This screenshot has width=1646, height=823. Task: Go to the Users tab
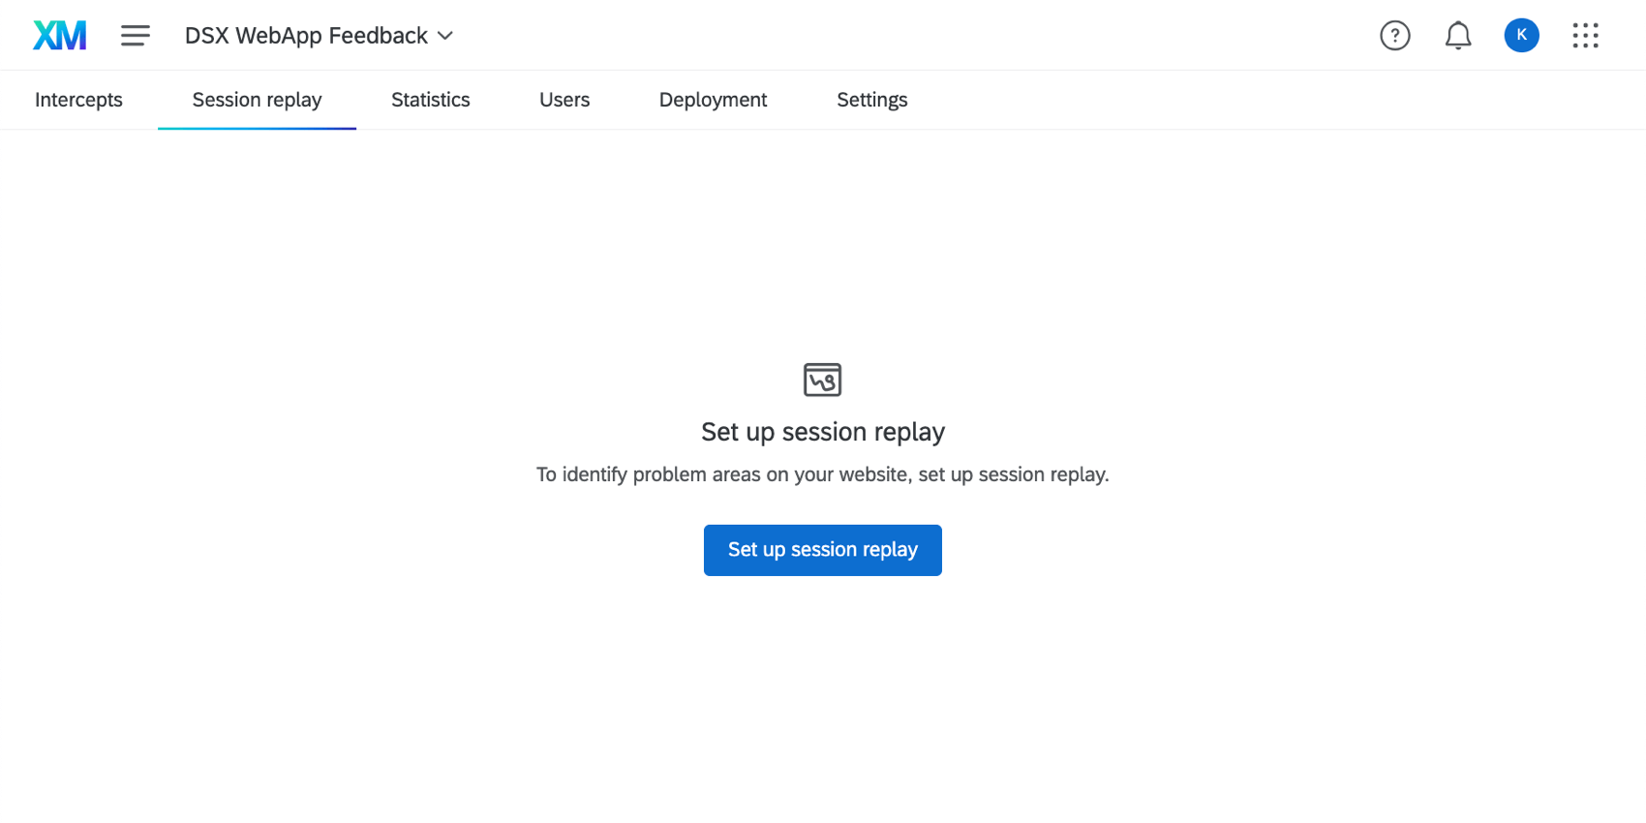[564, 100]
